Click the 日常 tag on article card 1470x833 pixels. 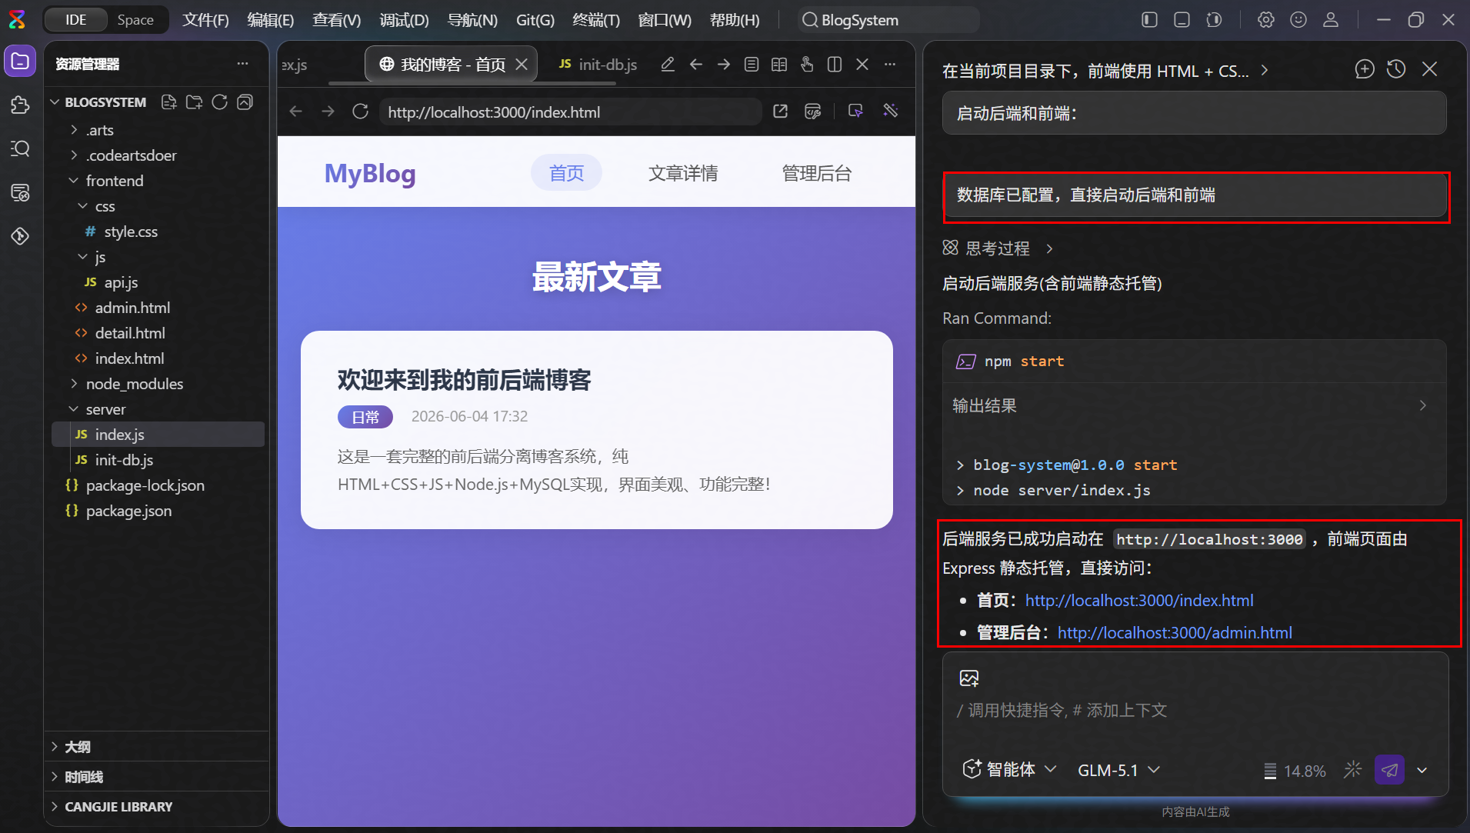point(365,417)
